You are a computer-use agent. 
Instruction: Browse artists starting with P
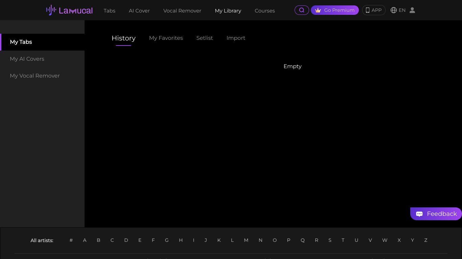point(288,240)
